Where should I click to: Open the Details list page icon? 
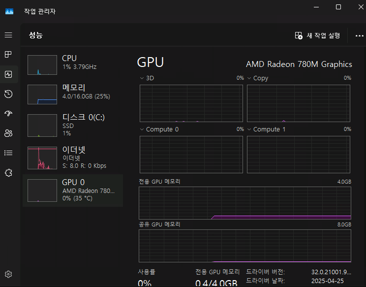pyautogui.click(x=8, y=153)
